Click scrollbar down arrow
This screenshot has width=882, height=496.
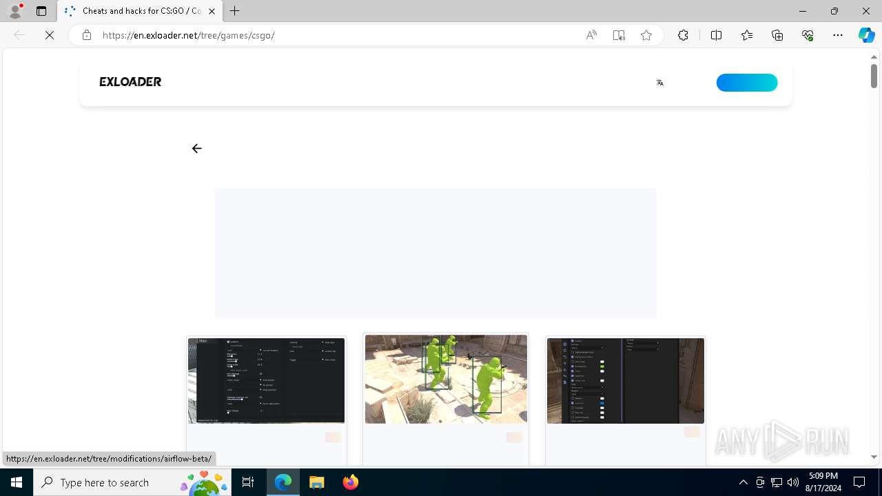point(874,457)
